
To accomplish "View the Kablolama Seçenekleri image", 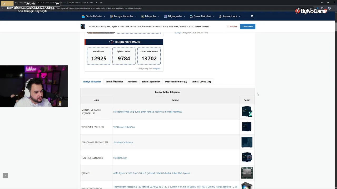I will click(247, 142).
